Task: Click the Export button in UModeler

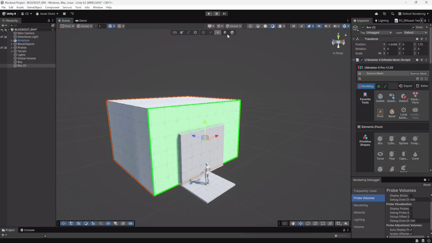Action: pos(405,86)
